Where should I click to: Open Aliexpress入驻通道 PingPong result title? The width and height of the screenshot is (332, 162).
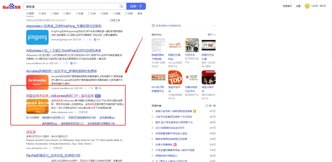coord(64,26)
